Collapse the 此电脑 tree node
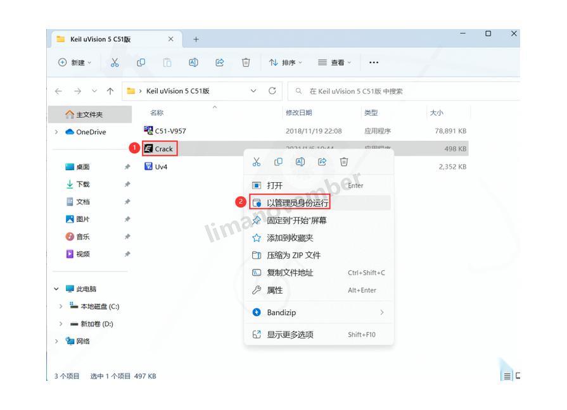 tap(56, 289)
